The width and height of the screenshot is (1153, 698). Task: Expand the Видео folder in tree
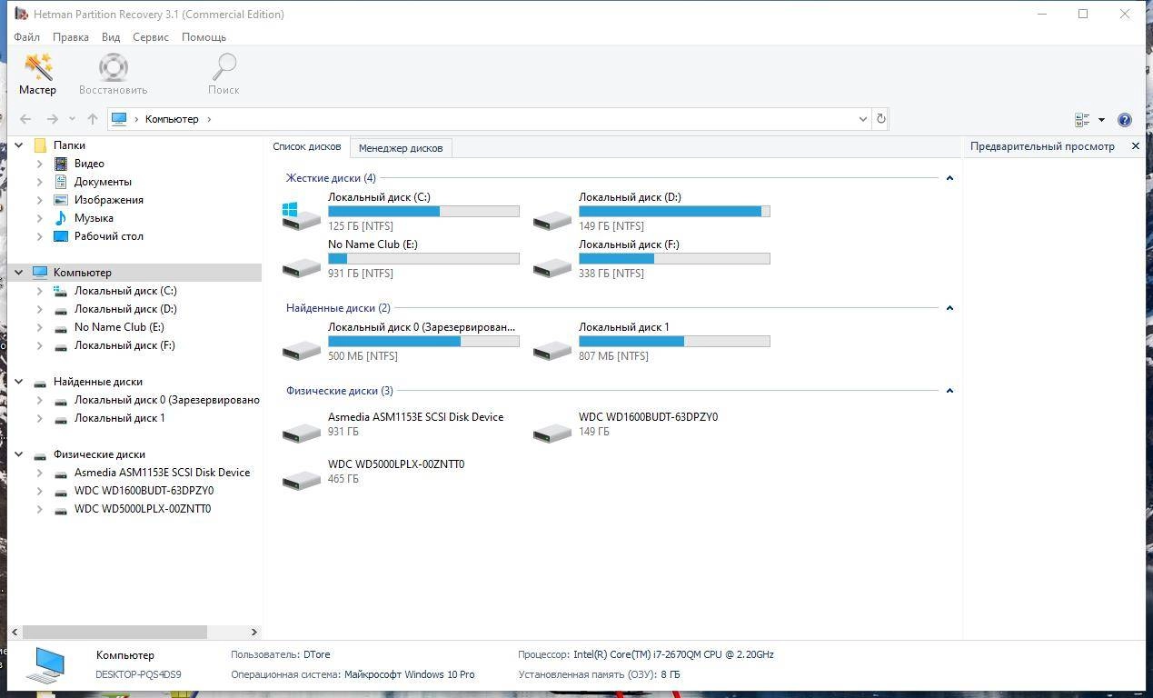(x=39, y=164)
